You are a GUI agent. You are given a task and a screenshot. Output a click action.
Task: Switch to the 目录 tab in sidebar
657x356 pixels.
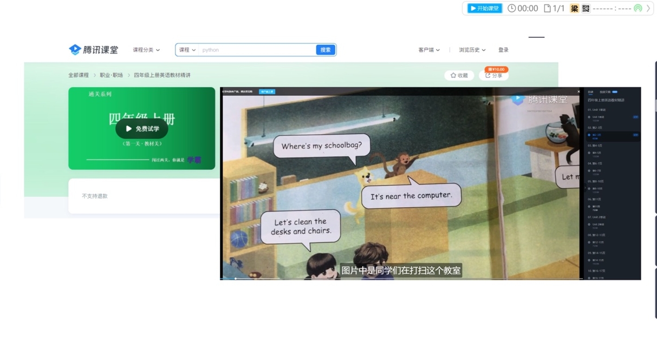point(590,92)
